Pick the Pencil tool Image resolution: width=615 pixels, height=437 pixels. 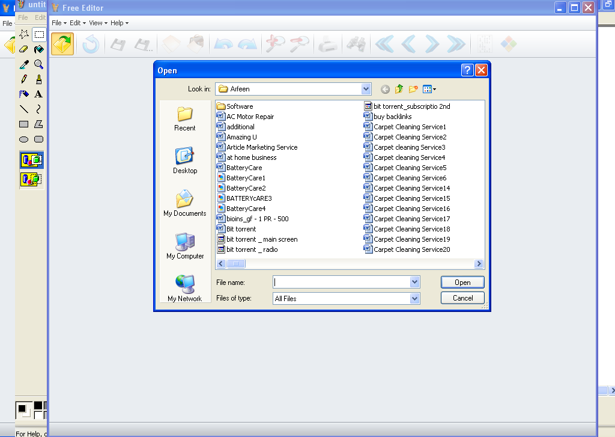click(24, 79)
